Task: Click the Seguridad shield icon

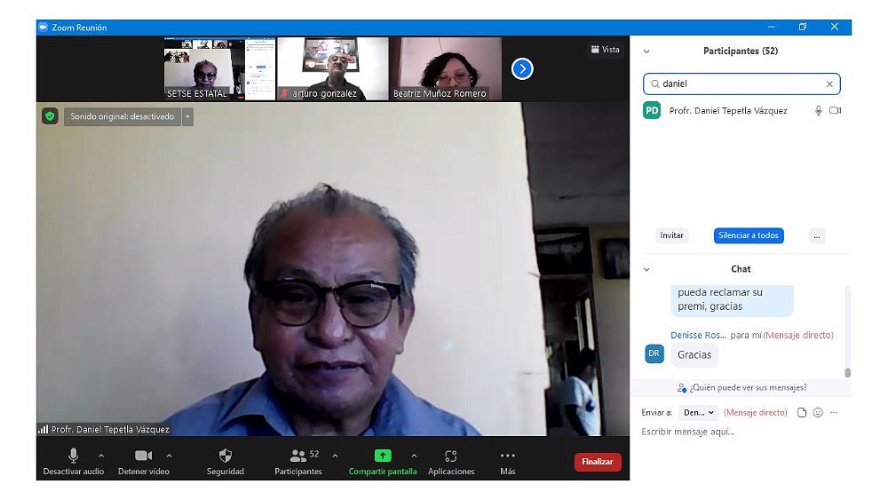Action: coord(226,456)
